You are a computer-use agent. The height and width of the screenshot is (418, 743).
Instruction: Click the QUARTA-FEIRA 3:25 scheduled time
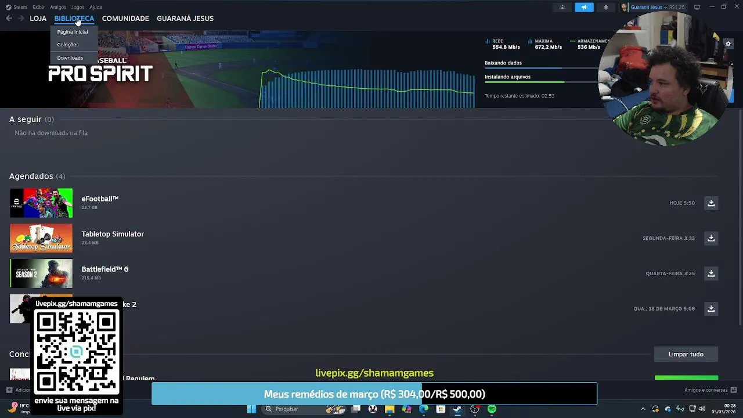[670, 273]
